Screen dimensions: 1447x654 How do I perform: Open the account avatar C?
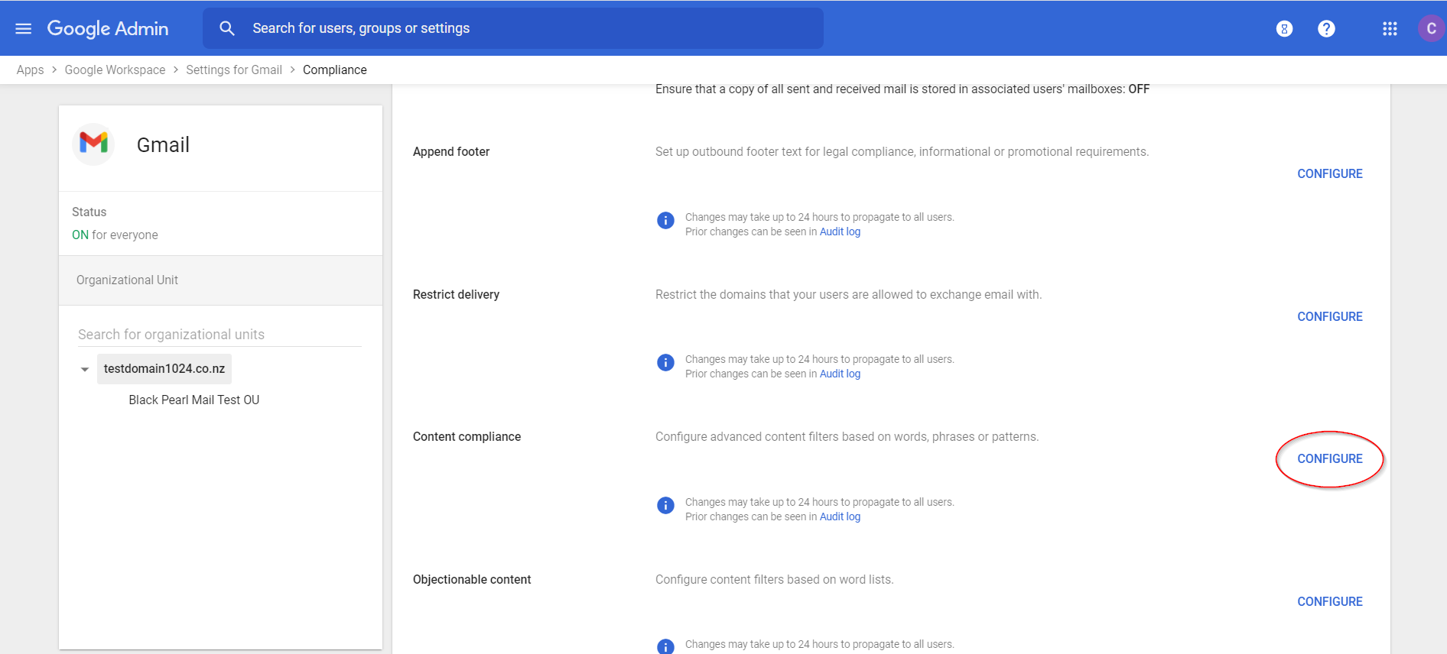tap(1431, 28)
